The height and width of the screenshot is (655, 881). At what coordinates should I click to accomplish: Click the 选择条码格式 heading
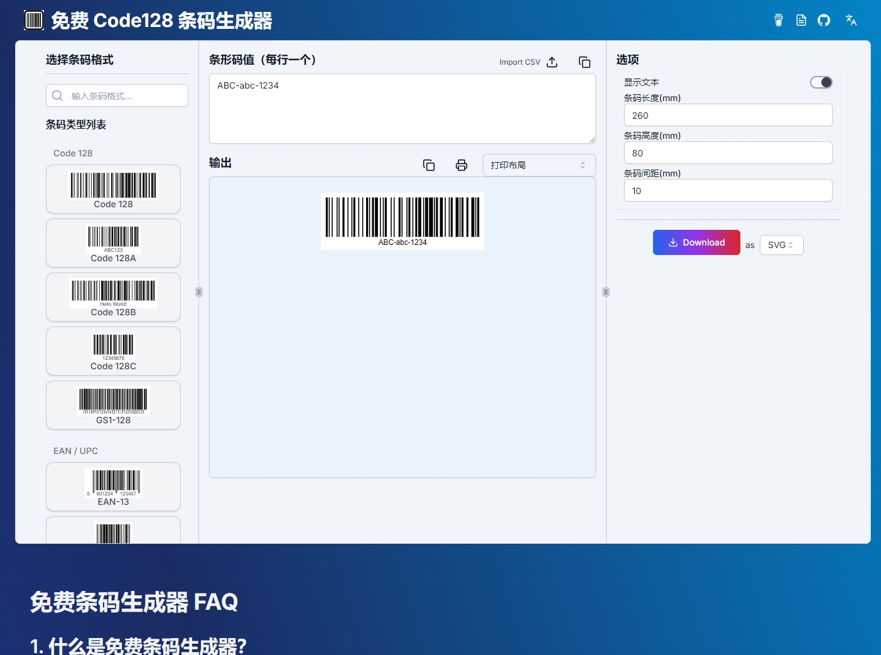tap(80, 60)
